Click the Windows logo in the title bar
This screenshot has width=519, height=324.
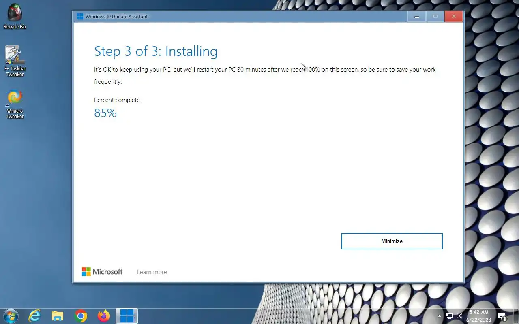click(80, 17)
